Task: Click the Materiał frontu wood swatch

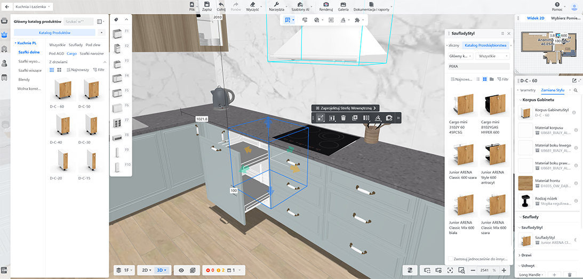Action: coord(525,183)
